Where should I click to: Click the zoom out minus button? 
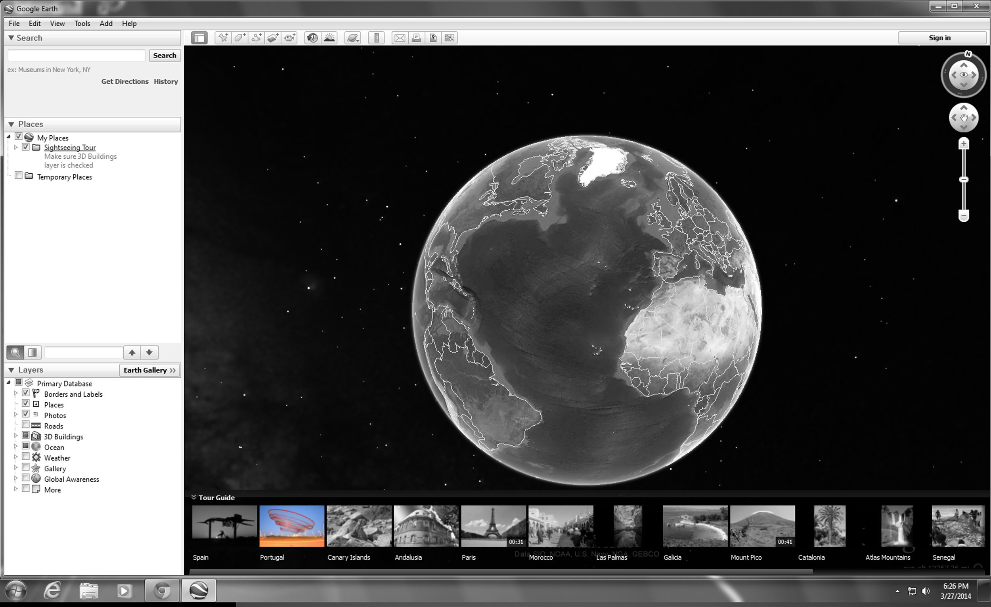[964, 216]
